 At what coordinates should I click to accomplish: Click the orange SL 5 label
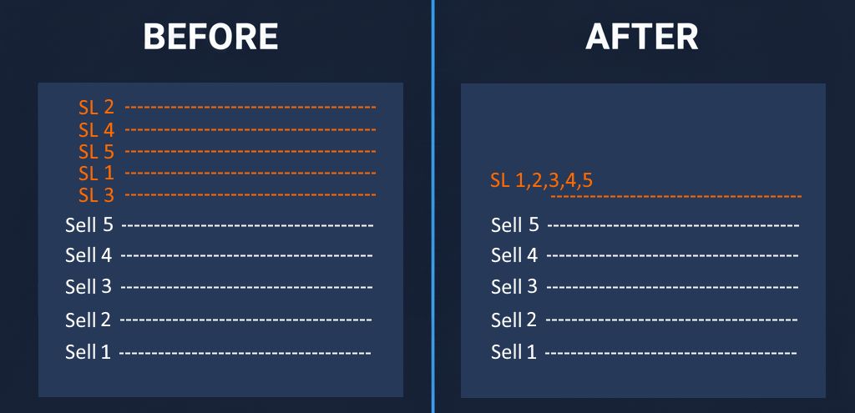coord(96,152)
